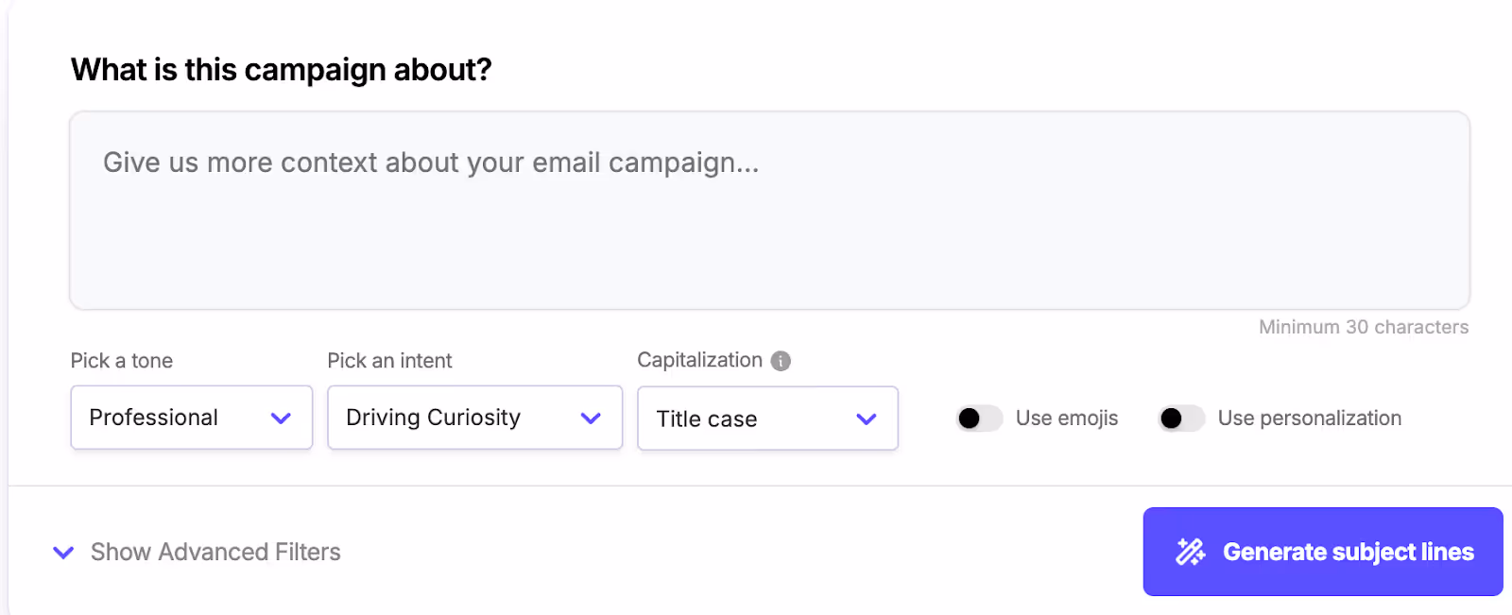
Task: Click the Use emojis label
Action: 1067,419
